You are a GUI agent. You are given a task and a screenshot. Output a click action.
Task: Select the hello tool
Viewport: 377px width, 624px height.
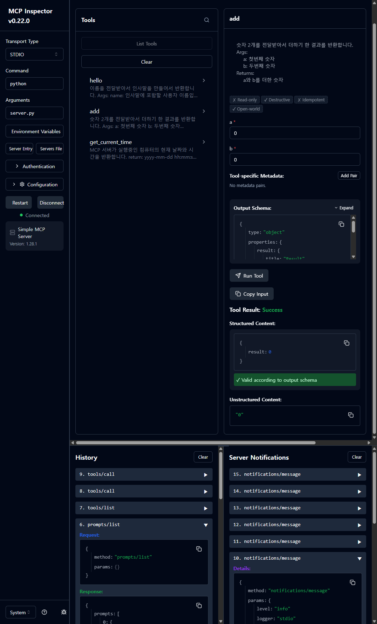(147, 87)
